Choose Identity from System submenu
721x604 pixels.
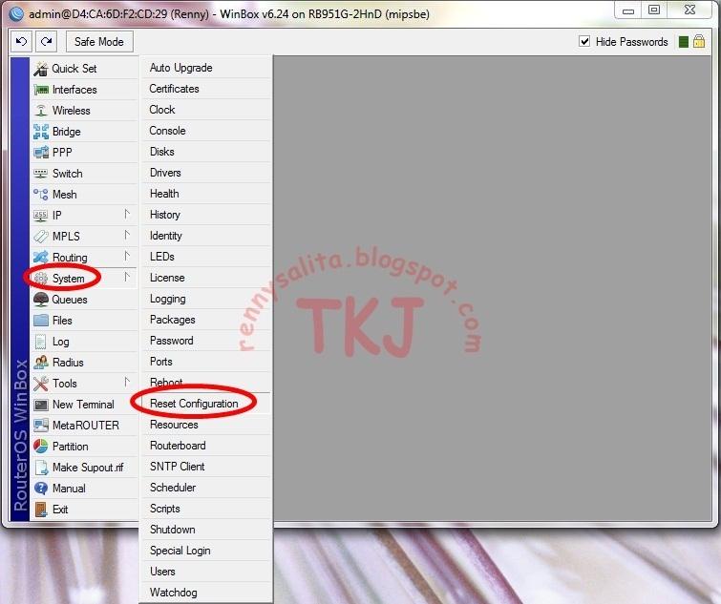tap(206, 236)
